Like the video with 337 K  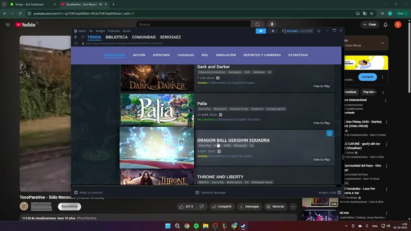click(x=186, y=207)
